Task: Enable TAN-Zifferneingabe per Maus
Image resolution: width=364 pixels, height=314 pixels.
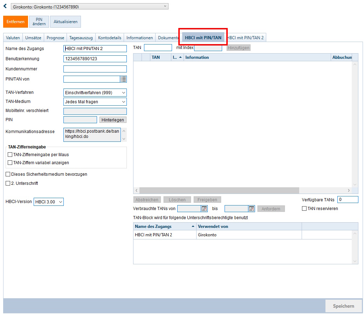Action: coord(10,154)
